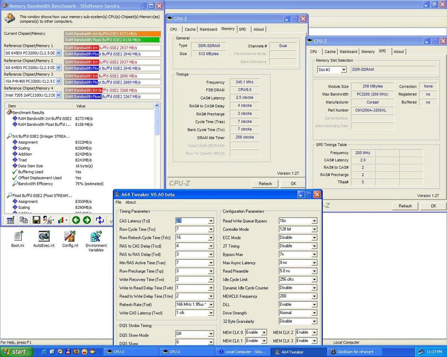
Task: Switch to Local Computer - SiSoftware taskbar button
Action: click(x=242, y=352)
